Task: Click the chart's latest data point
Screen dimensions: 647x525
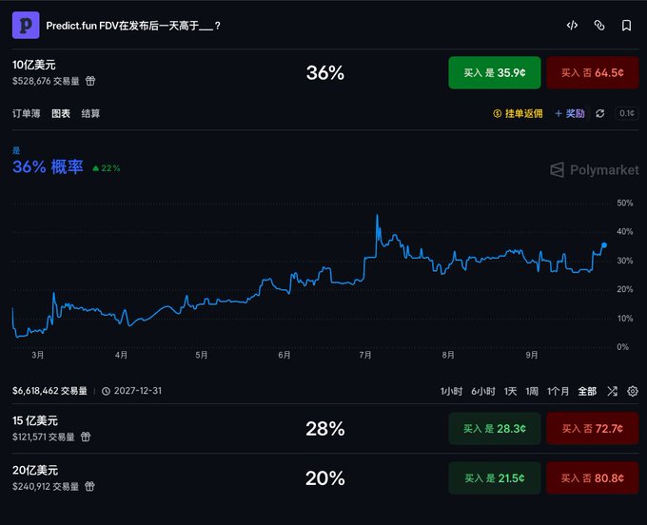Action: click(x=604, y=245)
